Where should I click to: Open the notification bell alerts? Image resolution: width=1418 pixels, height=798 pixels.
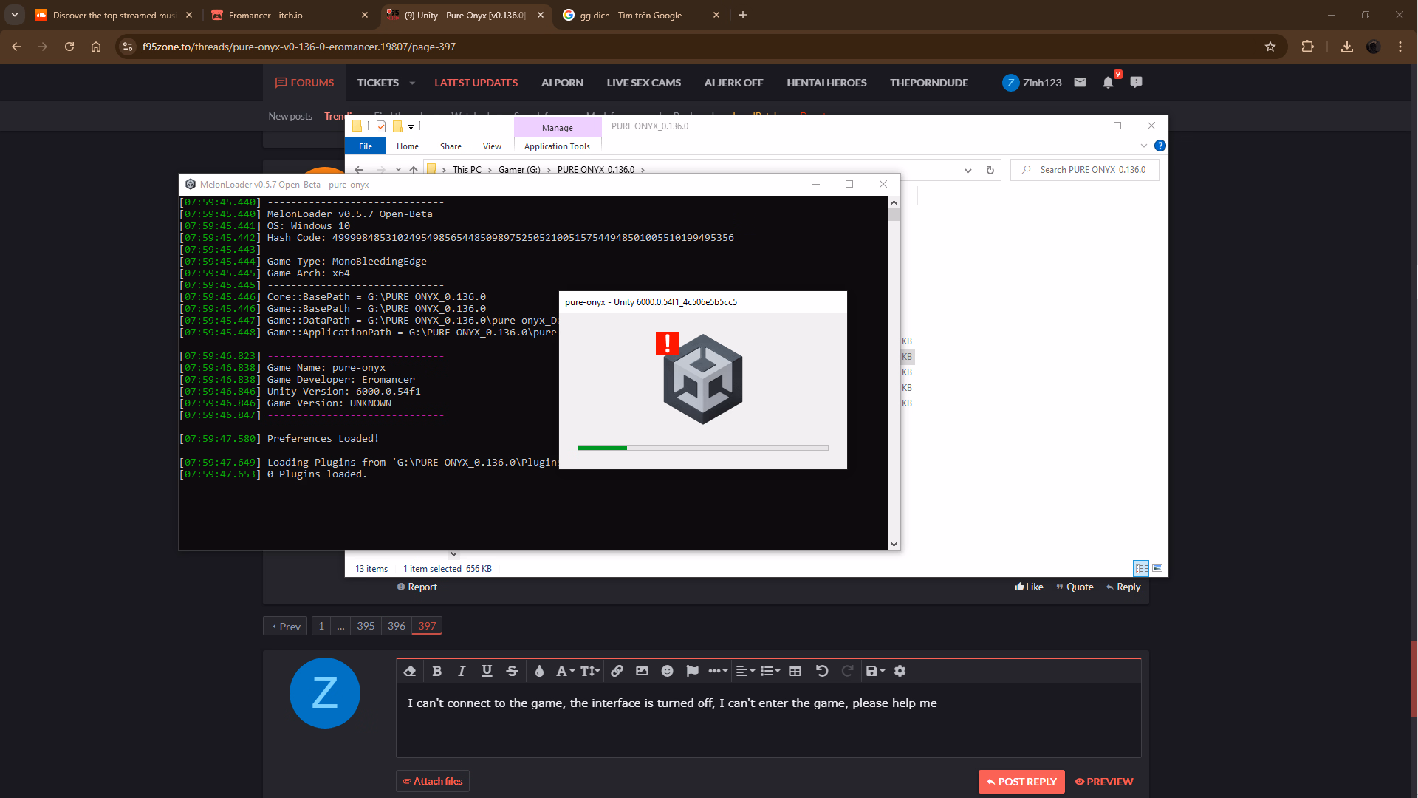coord(1108,83)
